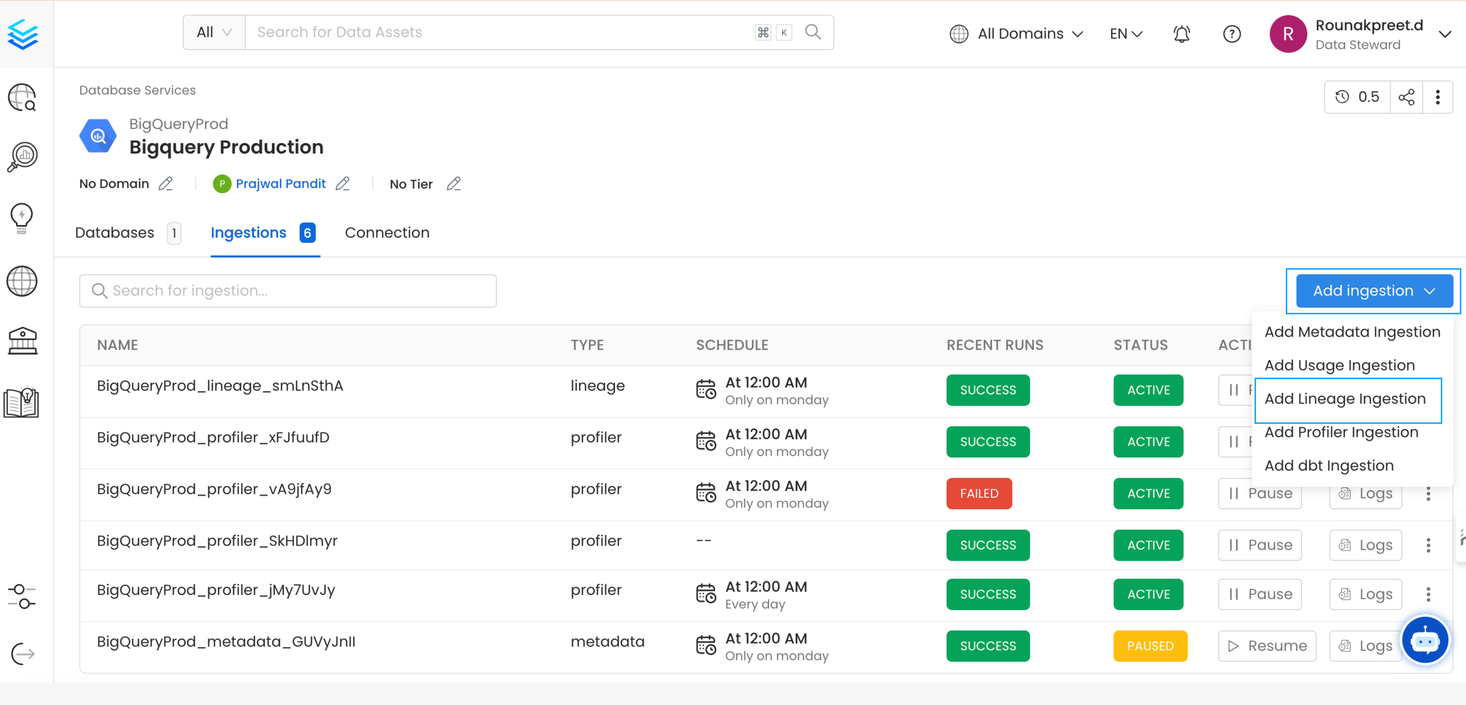Open Logs for BigQueryProd_profiler_SkHDlmyr
This screenshot has height=705, width=1466.
(x=1365, y=545)
